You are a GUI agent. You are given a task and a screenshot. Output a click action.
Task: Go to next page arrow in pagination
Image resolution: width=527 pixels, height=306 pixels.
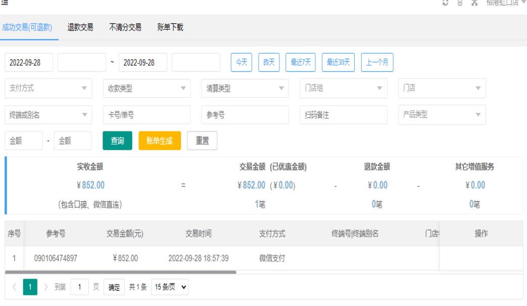tap(46, 287)
